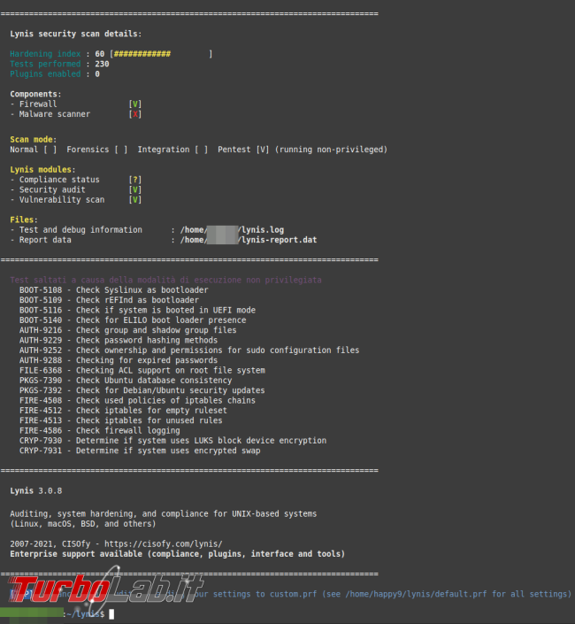This screenshot has width=575, height=624.
Task: Click the 'Lynis security scan details:' heading
Action: point(75,34)
